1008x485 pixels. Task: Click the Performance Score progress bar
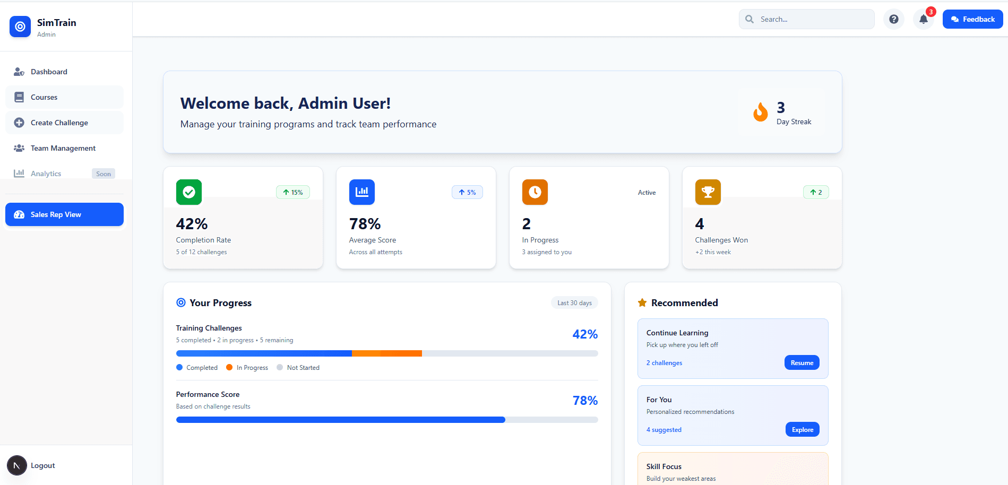click(x=386, y=419)
